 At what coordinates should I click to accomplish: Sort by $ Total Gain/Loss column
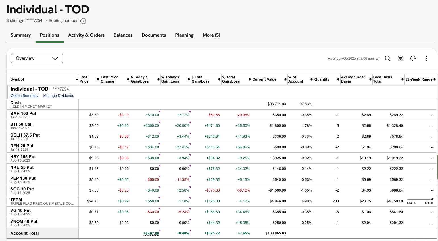click(x=219, y=79)
